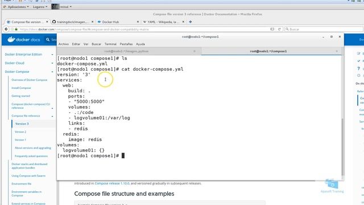Screen dimensions: 364x205
Task: Open the Archivo menu in terminal
Action: tap(63, 44)
